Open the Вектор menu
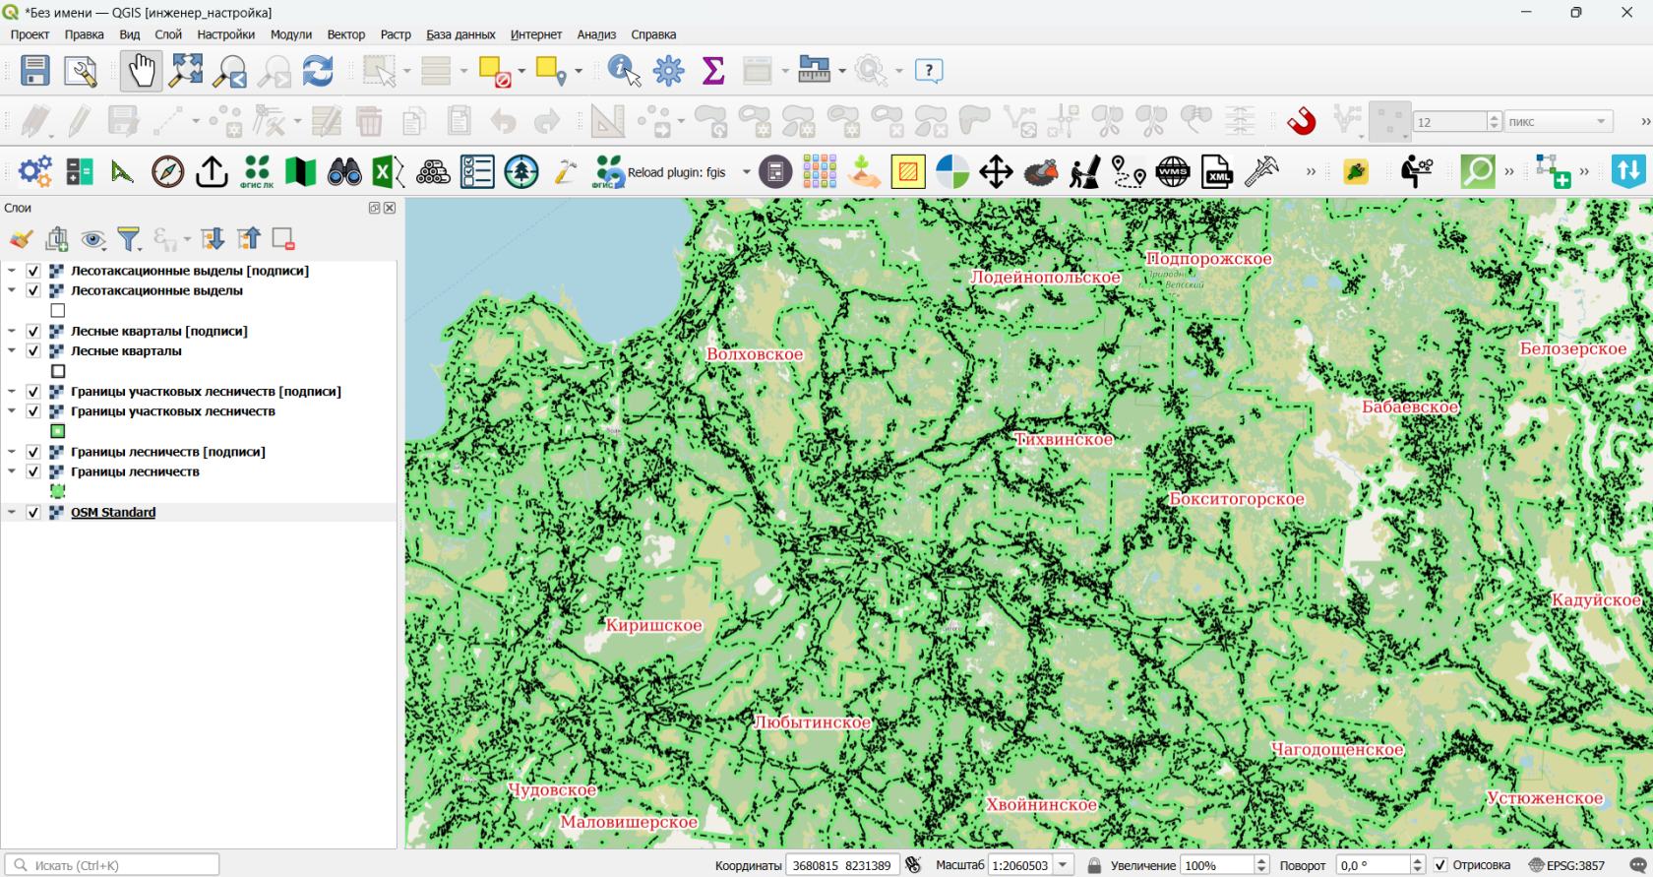Screen dimensions: 1653x877 [346, 34]
